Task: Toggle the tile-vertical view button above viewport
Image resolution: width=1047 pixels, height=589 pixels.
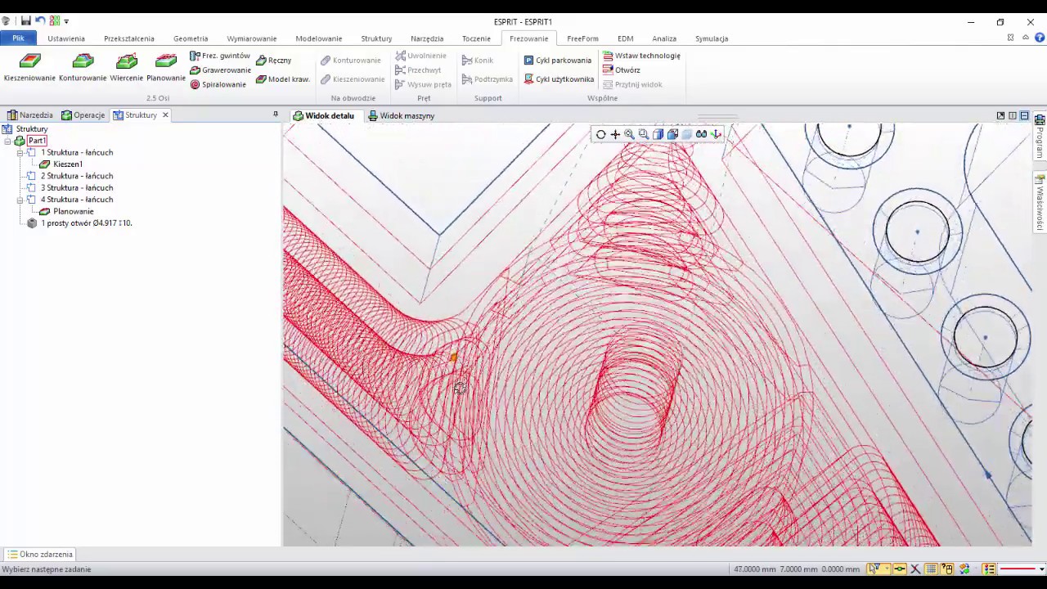Action: [x=1013, y=115]
